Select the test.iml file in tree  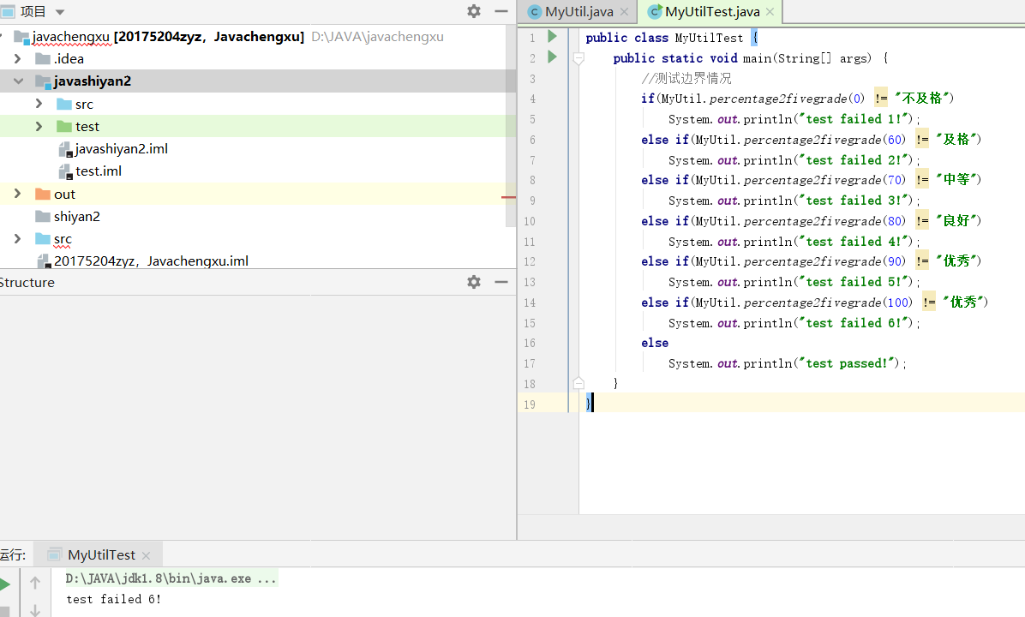point(98,171)
